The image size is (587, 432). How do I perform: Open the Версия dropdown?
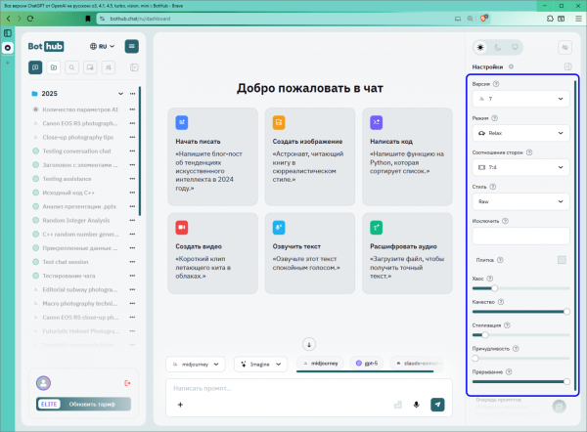click(x=520, y=100)
